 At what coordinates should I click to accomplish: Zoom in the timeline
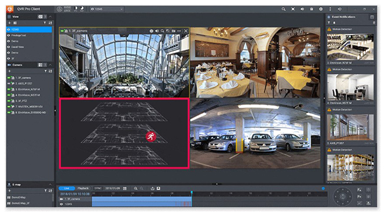(x=135, y=188)
